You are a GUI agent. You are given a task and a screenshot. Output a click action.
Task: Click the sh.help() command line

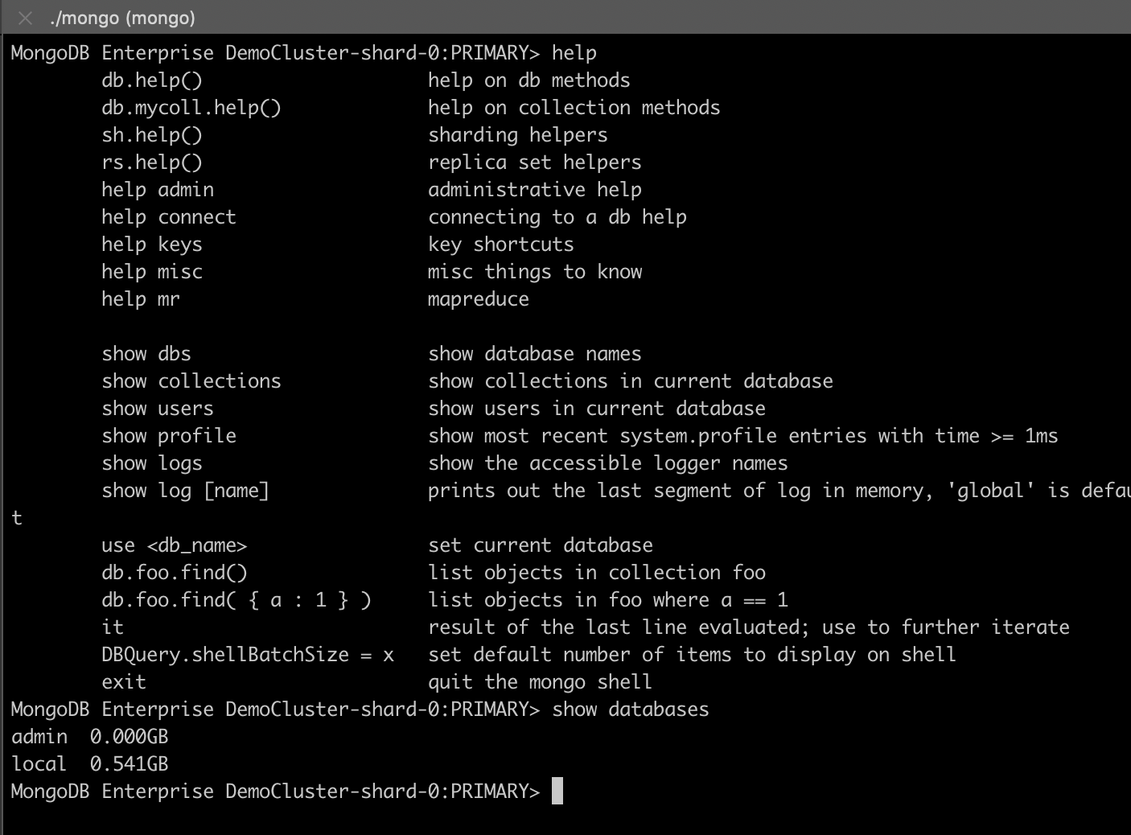(x=152, y=135)
